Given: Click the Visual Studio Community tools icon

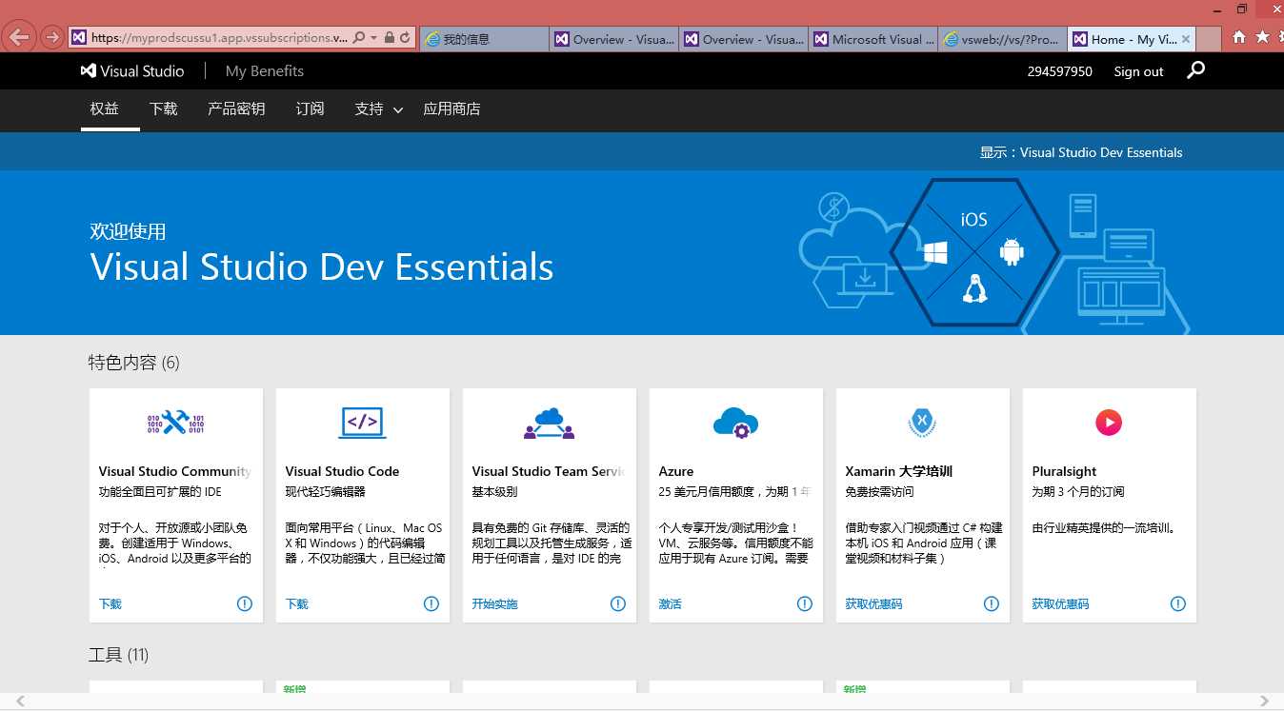Looking at the screenshot, I should pos(175,422).
